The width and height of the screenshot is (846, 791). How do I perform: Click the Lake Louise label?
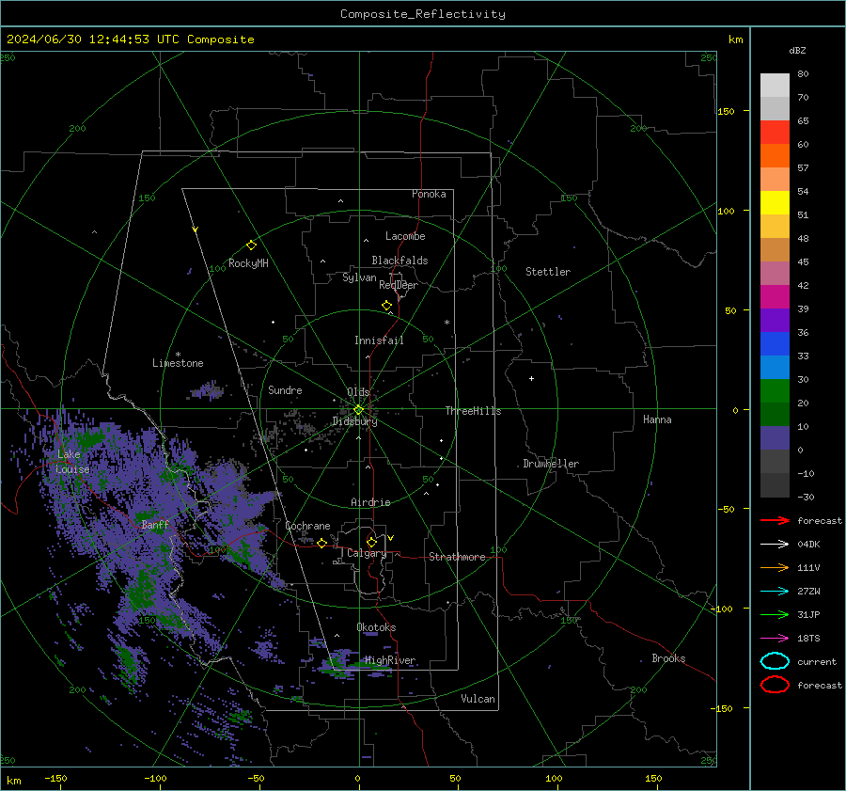point(72,462)
